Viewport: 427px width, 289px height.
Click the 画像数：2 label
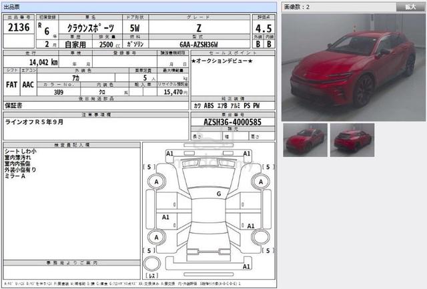click(x=297, y=7)
